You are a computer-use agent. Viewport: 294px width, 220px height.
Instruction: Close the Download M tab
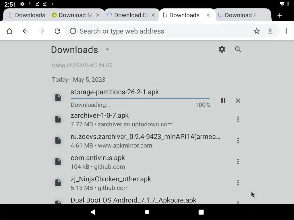[x=98, y=15]
